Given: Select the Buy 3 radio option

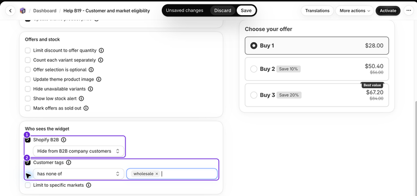Looking at the screenshot, I should [x=254, y=95].
